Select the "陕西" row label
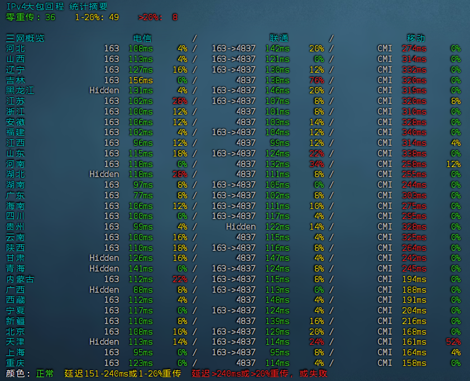470x381 pixels. pyautogui.click(x=16, y=247)
